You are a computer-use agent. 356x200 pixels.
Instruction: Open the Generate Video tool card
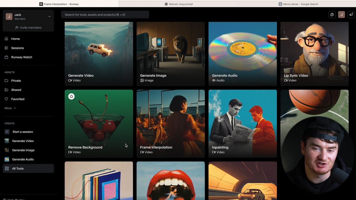(99, 54)
